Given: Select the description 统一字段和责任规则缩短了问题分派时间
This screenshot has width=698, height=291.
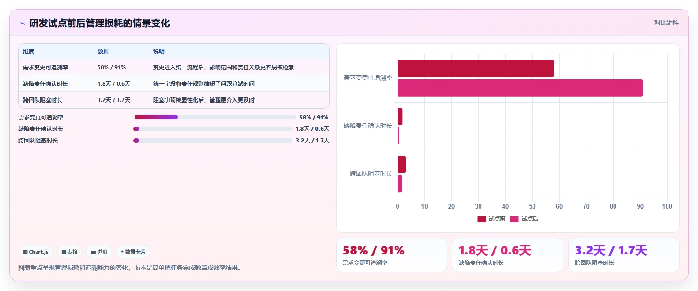Looking at the screenshot, I should pyautogui.click(x=205, y=84).
